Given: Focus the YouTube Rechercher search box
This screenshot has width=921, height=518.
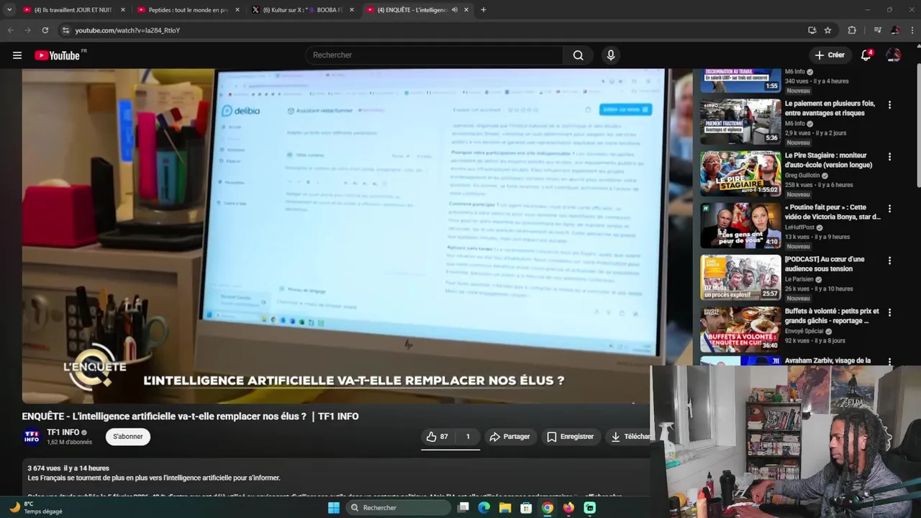Looking at the screenshot, I should pos(435,55).
